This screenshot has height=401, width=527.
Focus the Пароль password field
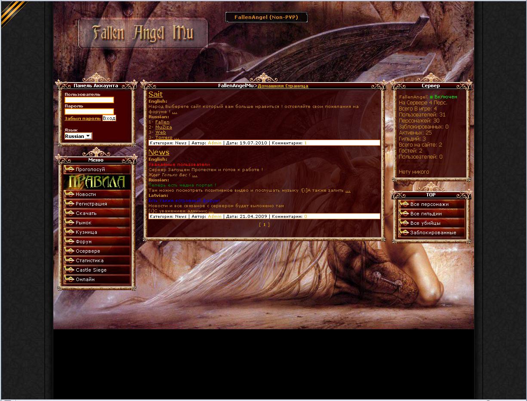pos(89,111)
